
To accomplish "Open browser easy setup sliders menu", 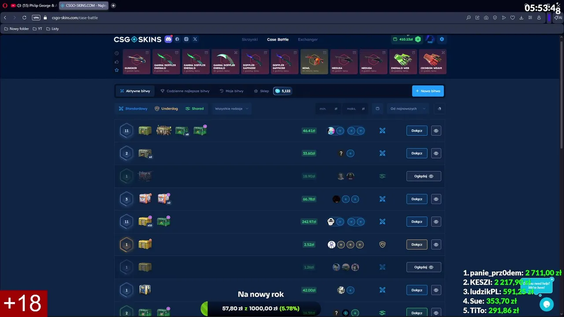I will 530,18.
